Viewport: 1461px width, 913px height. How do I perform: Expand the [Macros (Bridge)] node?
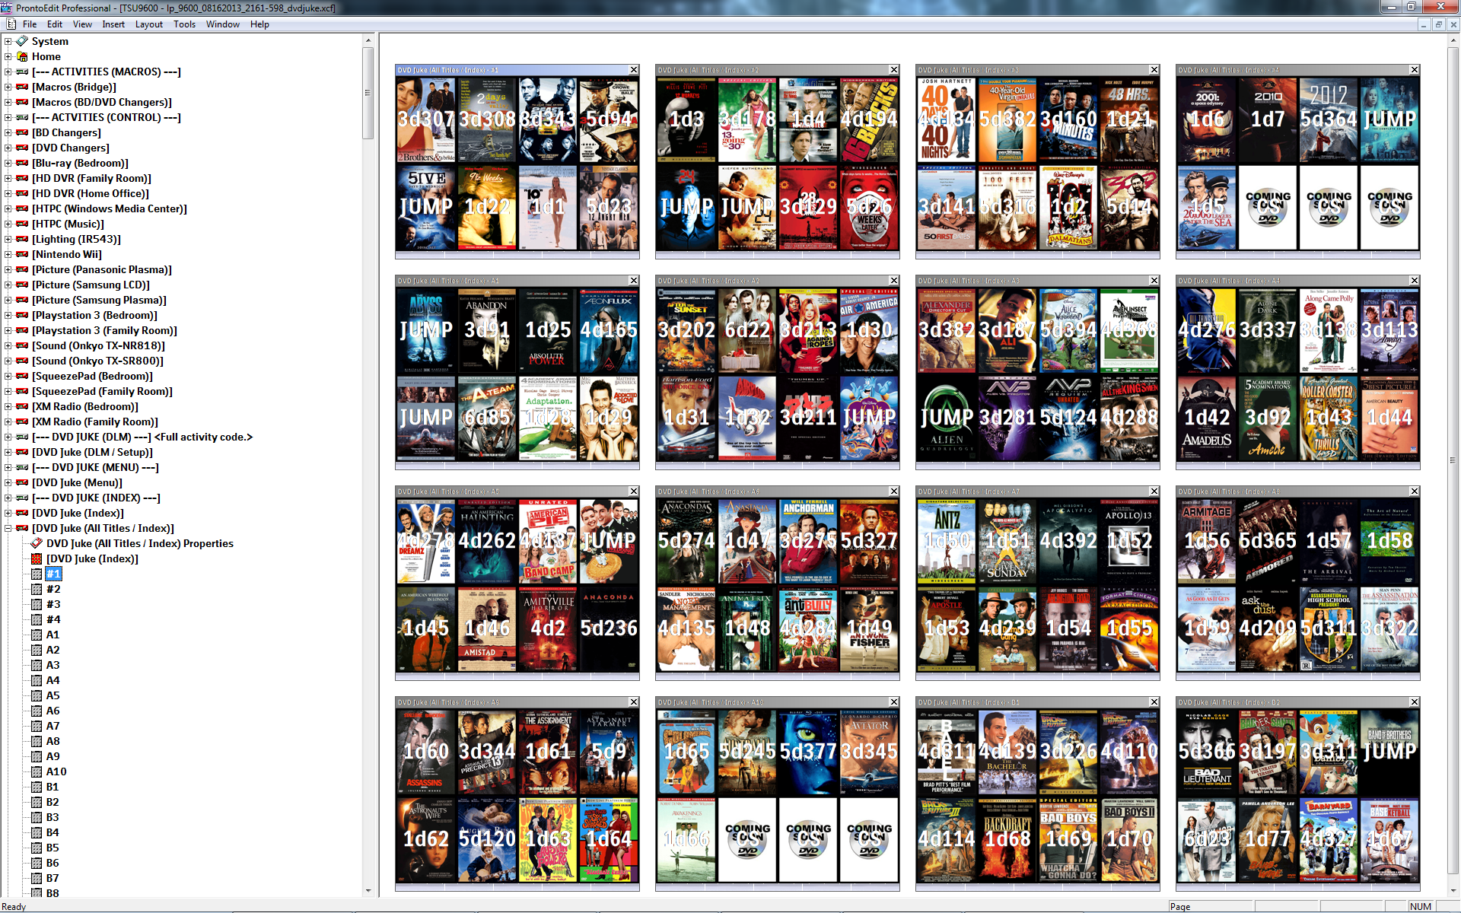tap(8, 87)
